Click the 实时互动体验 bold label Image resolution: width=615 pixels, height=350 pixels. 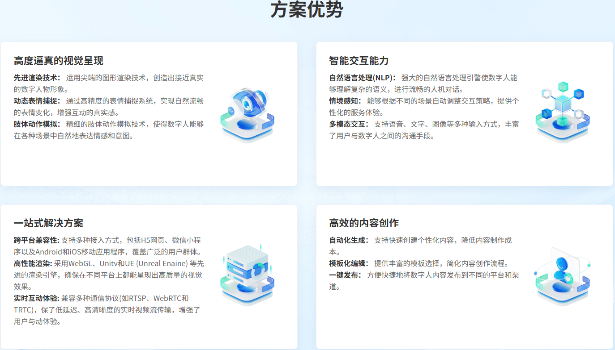[x=36, y=298]
